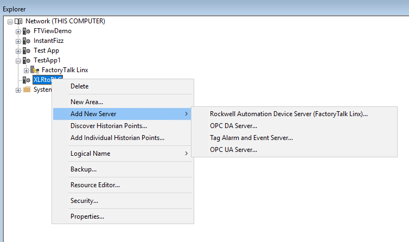The width and height of the screenshot is (409, 242).
Task: Select the System tree label
Action: [42, 90]
